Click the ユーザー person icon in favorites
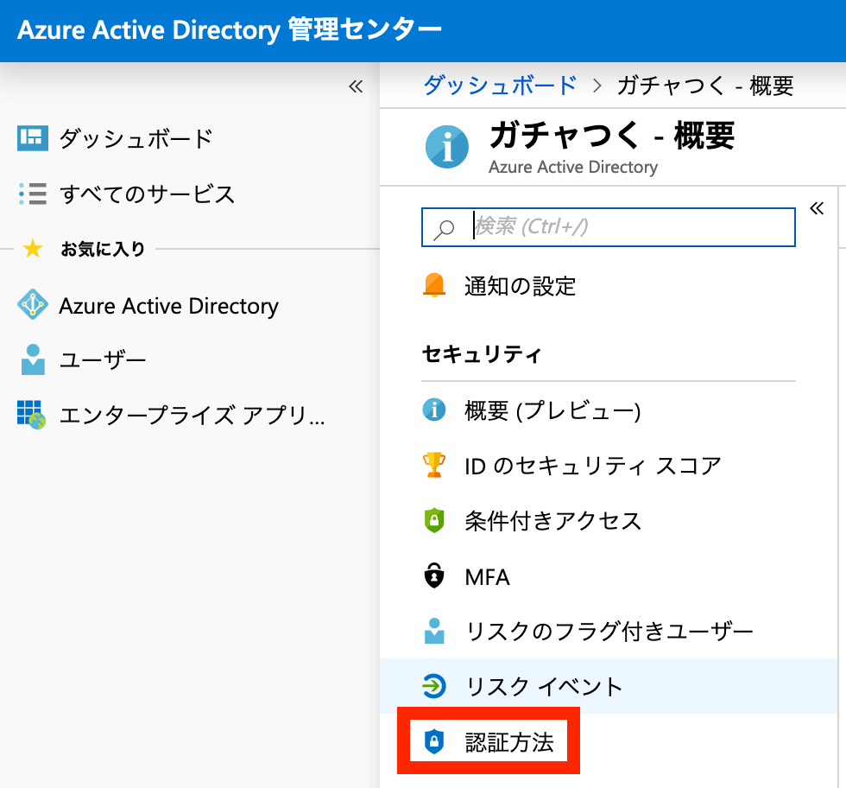The height and width of the screenshot is (788, 846). (33, 359)
